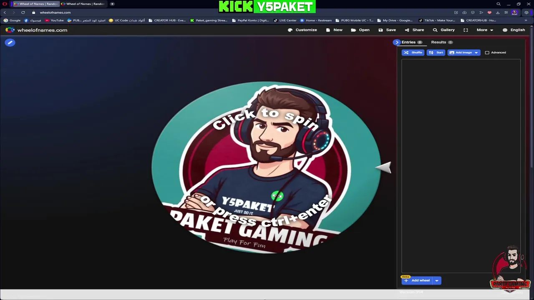Open the easy setup sliders icon
The width and height of the screenshot is (534, 300).
506,12
